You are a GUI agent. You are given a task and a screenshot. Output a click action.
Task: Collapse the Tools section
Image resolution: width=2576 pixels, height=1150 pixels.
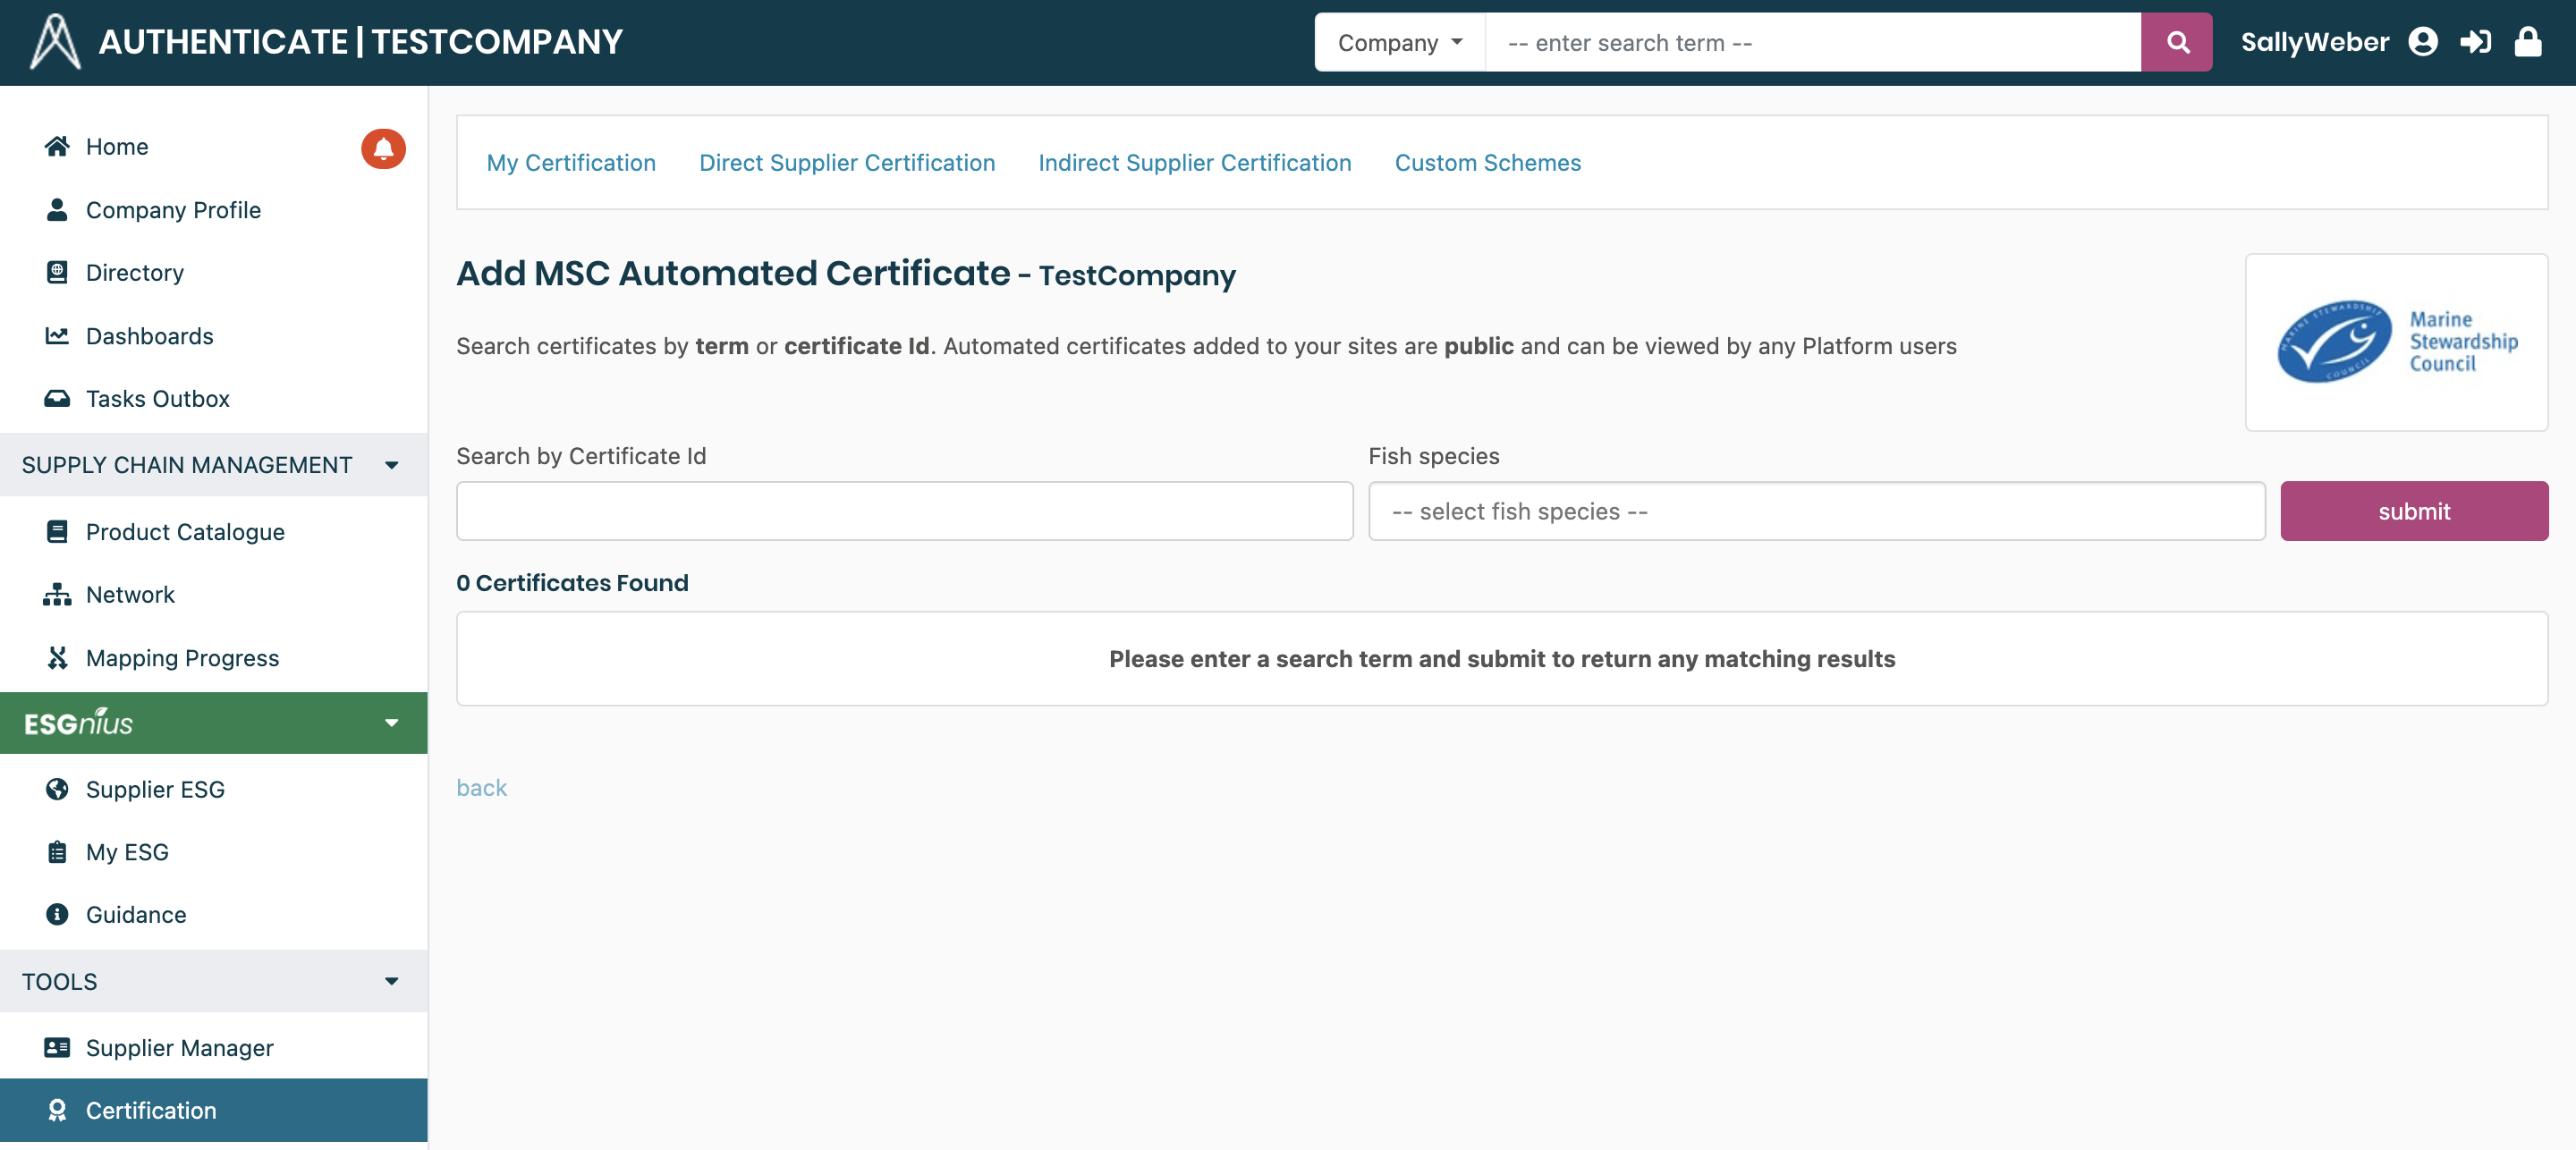point(391,981)
